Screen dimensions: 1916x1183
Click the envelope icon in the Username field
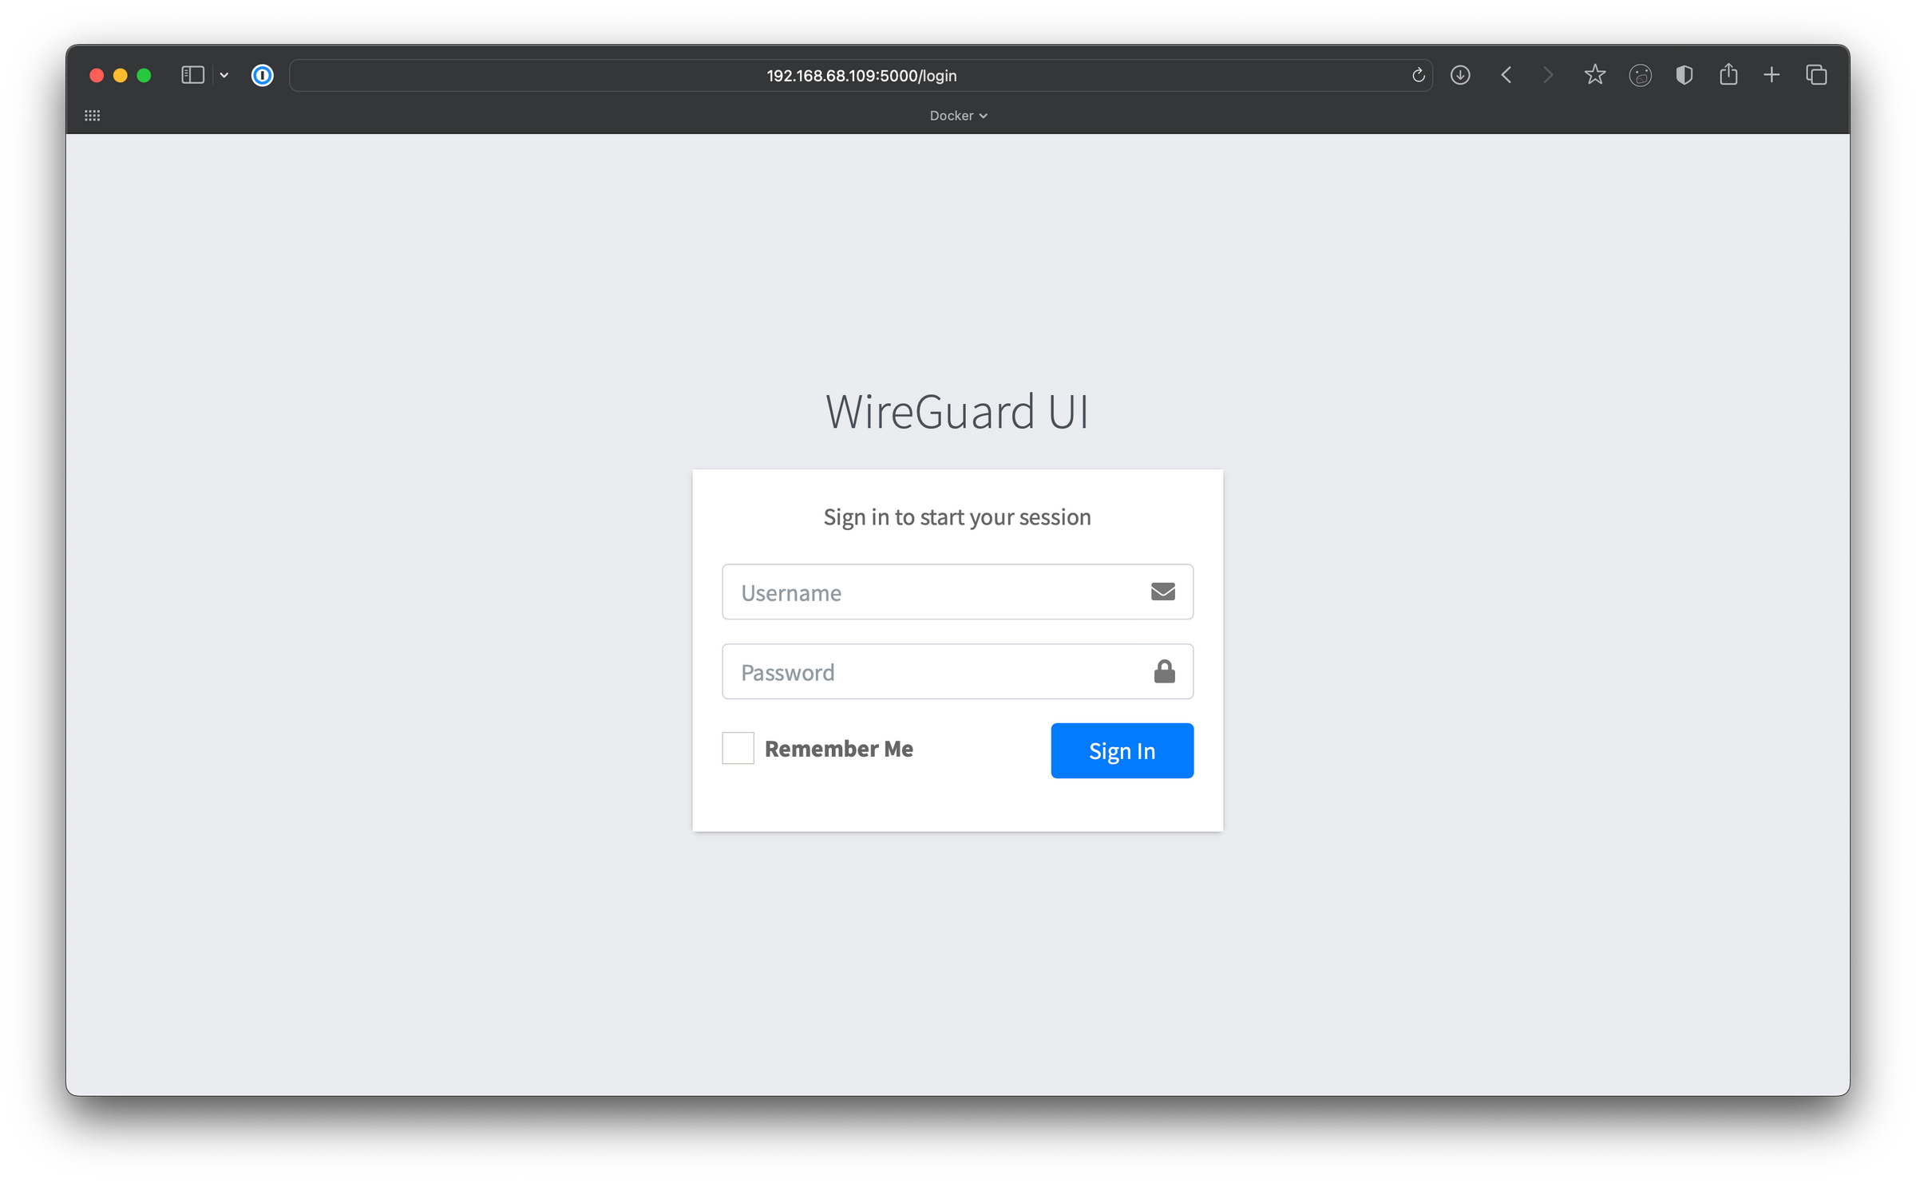(1163, 591)
